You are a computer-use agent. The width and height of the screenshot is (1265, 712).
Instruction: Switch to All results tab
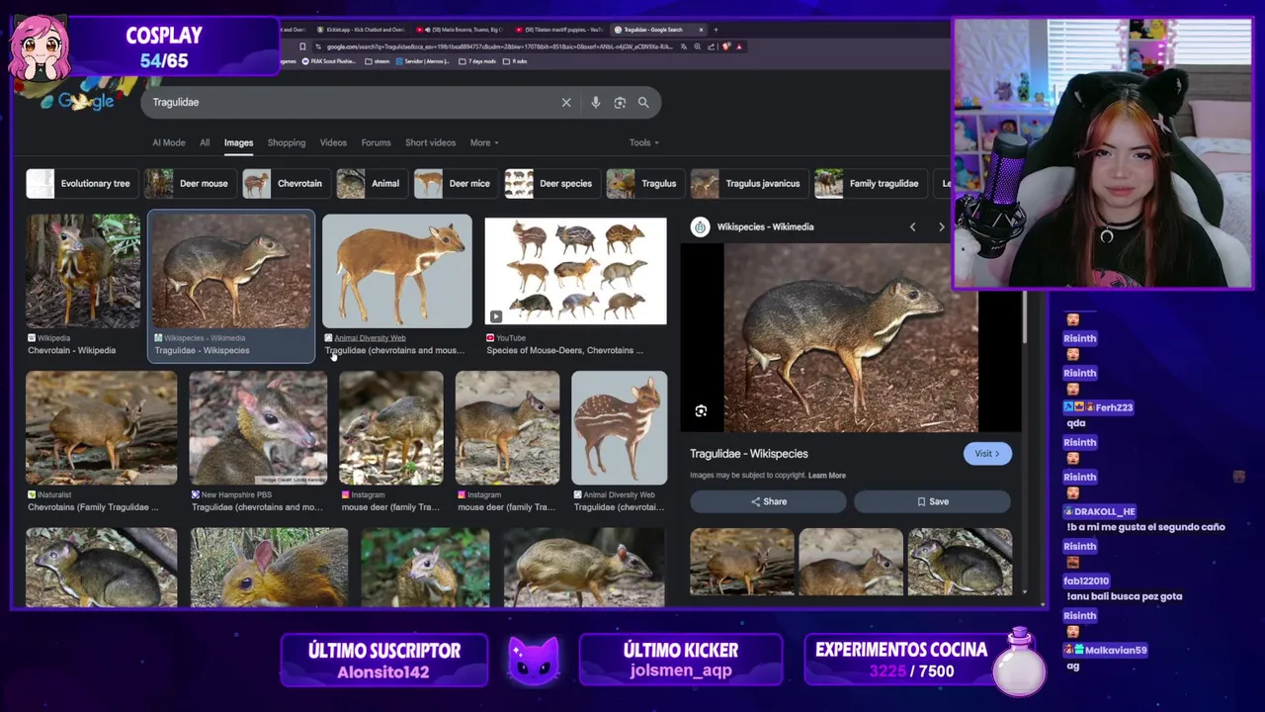click(205, 142)
